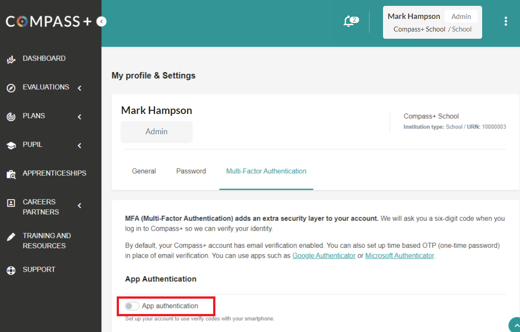
Task: Expand the Pupil menu chevron
Action: click(x=80, y=146)
